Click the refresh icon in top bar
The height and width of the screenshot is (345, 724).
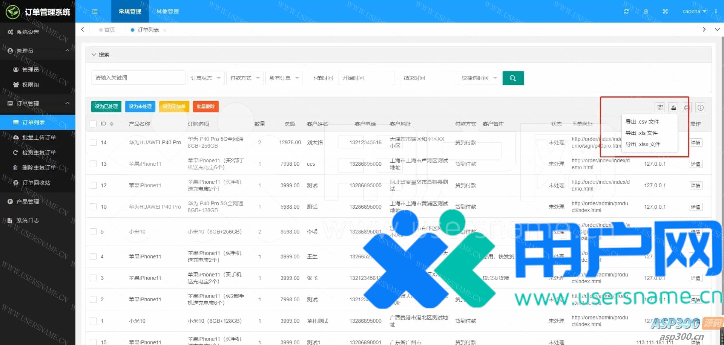click(x=626, y=11)
